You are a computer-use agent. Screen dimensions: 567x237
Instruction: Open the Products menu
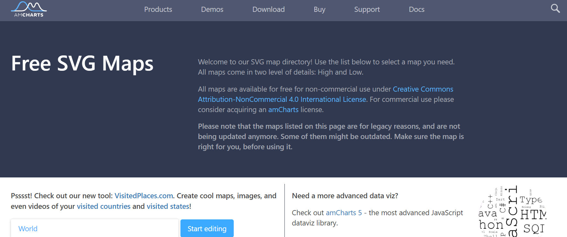(158, 10)
